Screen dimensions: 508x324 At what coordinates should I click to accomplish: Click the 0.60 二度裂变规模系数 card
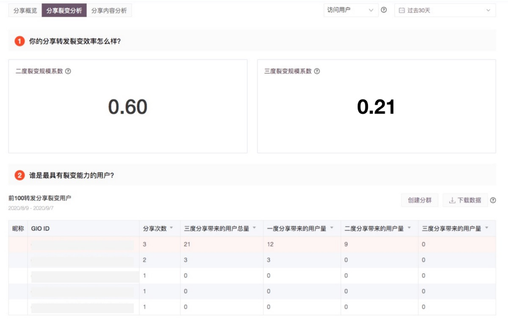128,107
